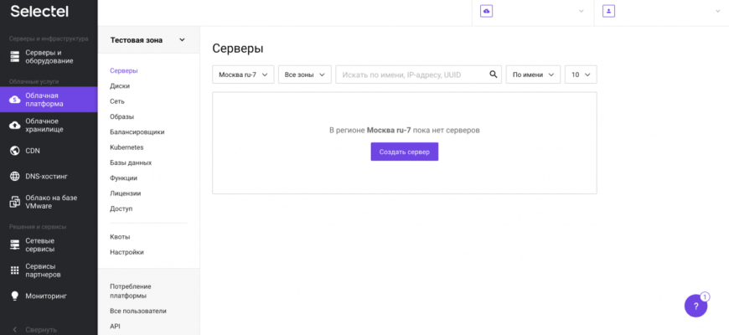Expand the Москва ru-7 region dropdown
Viewport: 729px width, 335px height.
(243, 75)
